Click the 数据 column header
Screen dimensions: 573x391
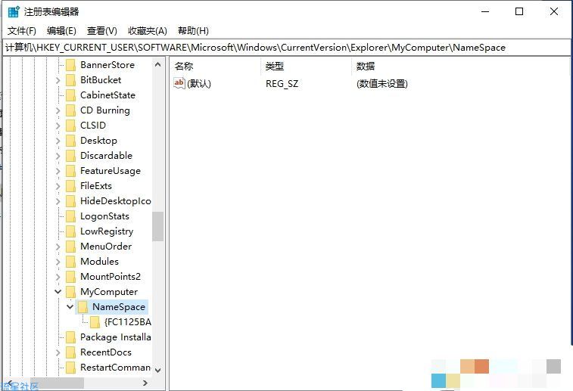[366, 66]
